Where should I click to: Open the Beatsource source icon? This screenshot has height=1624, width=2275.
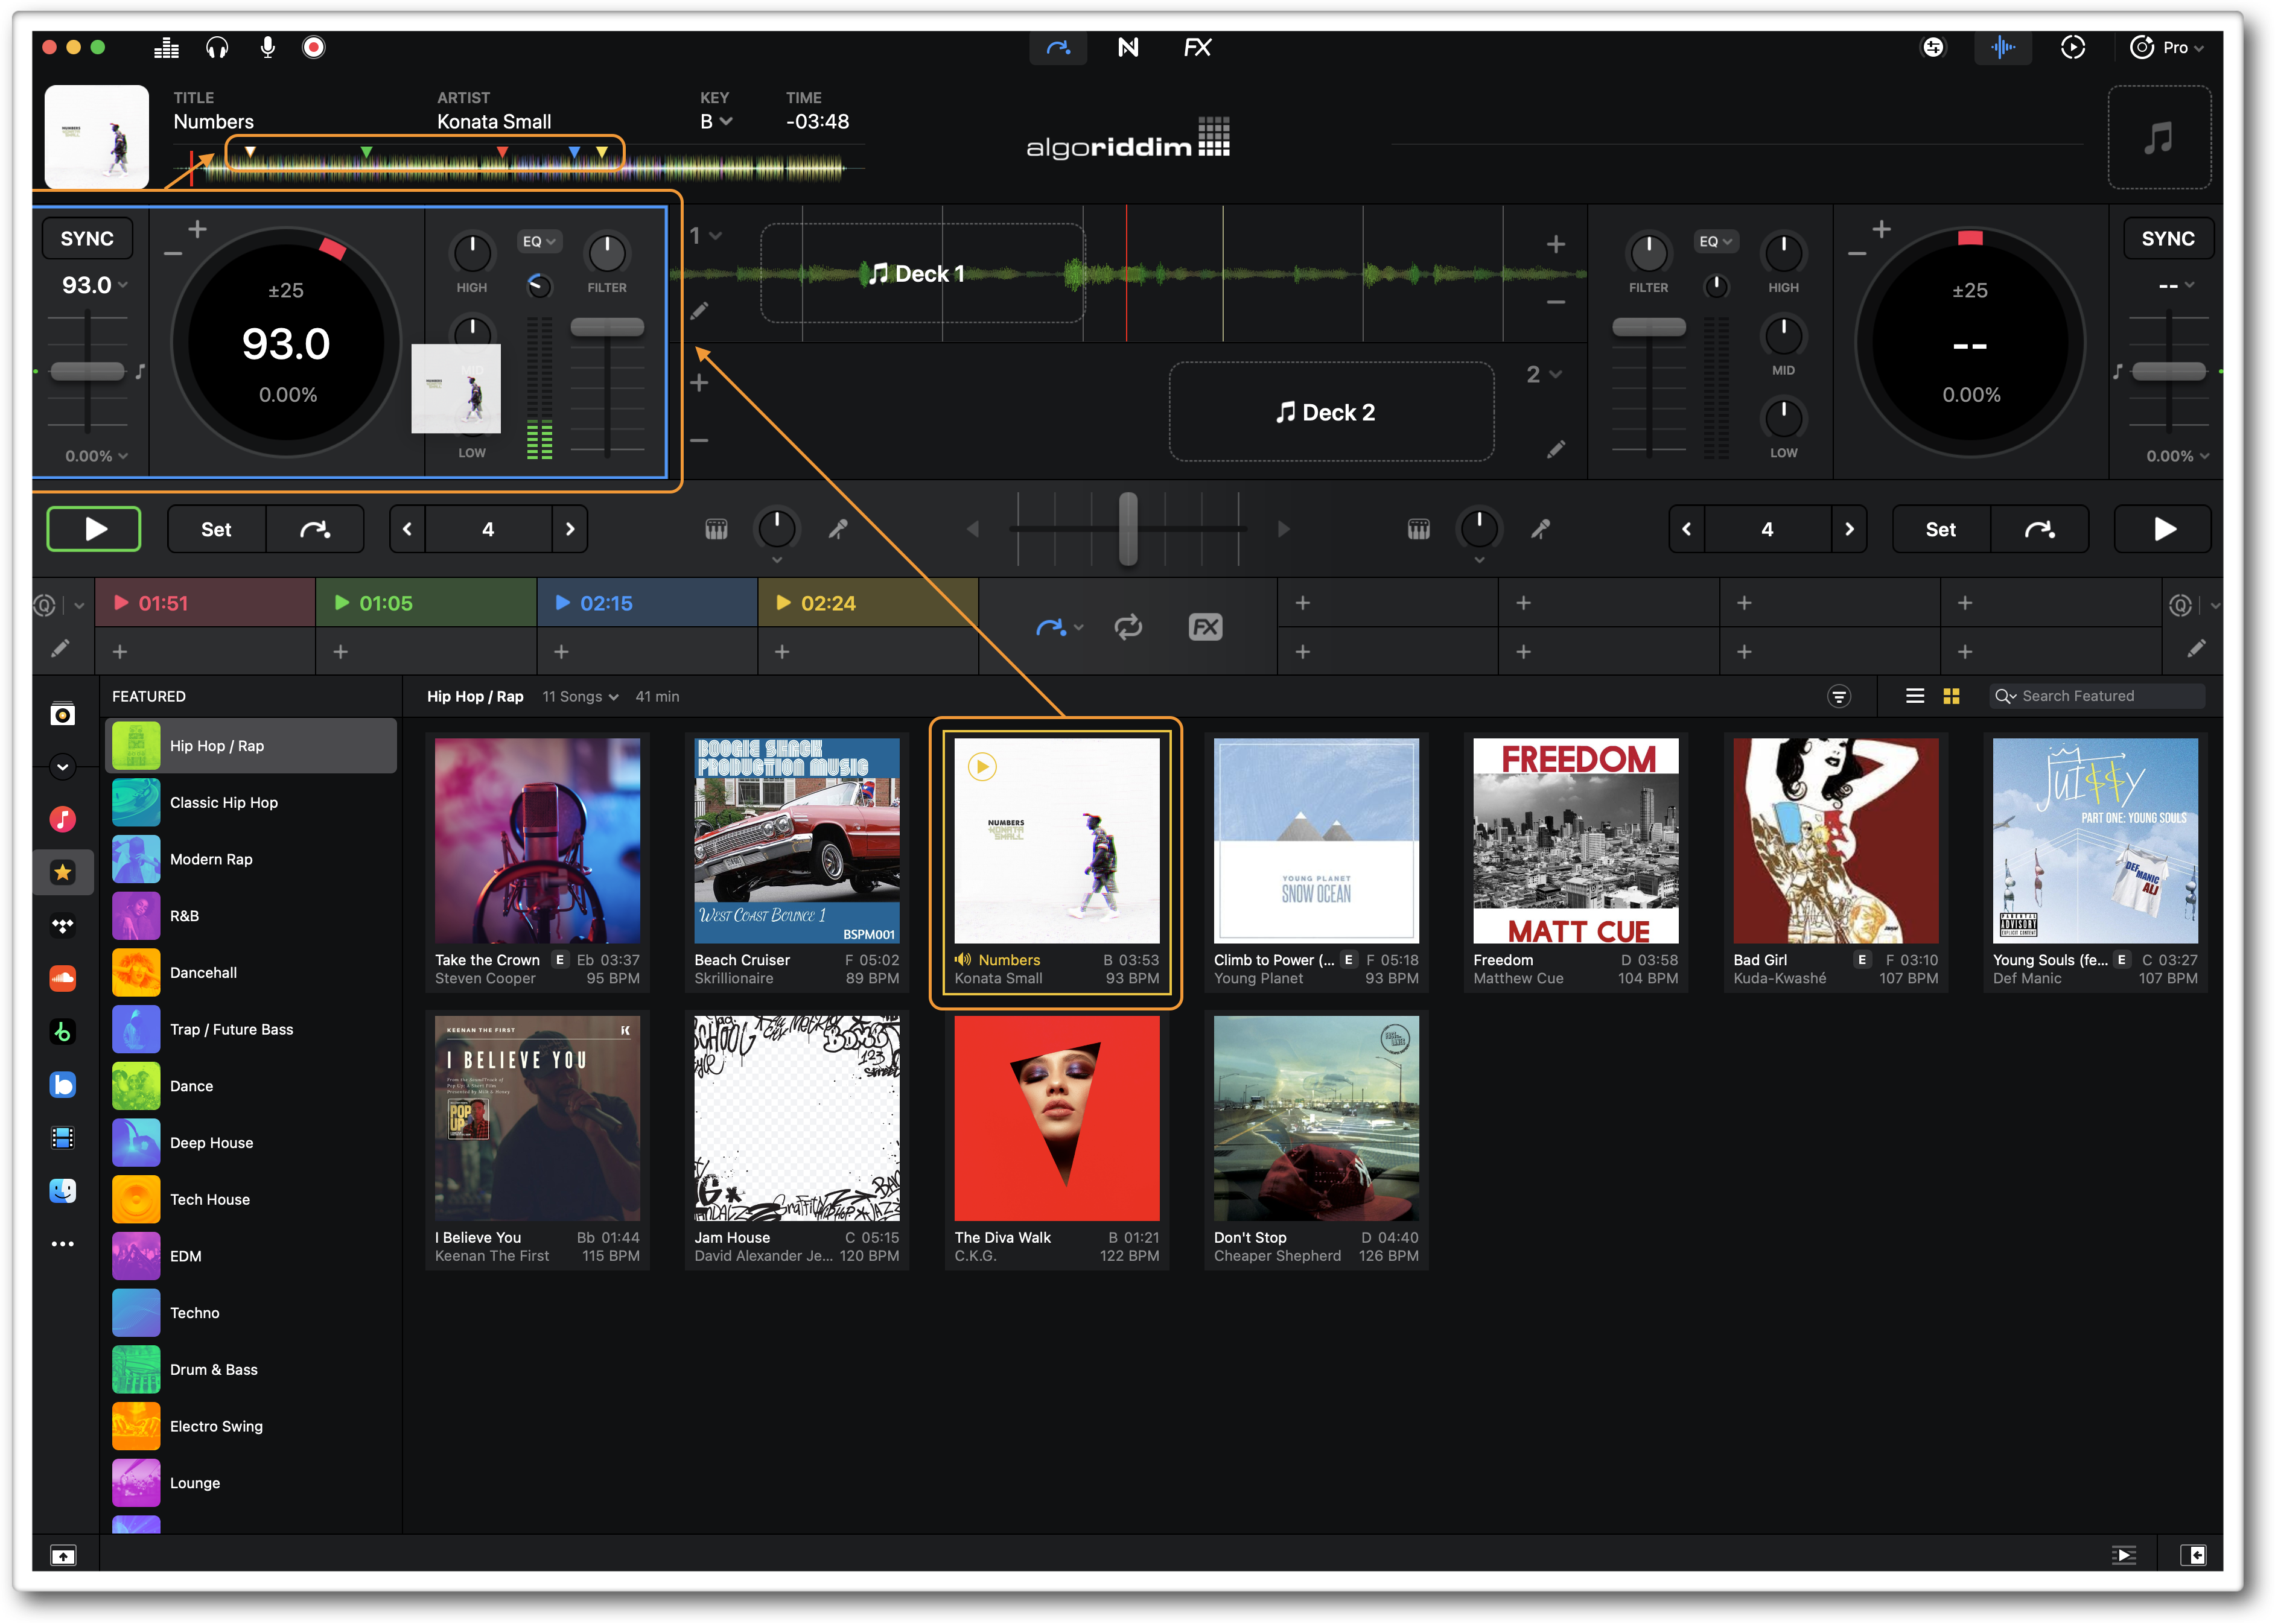click(62, 1085)
